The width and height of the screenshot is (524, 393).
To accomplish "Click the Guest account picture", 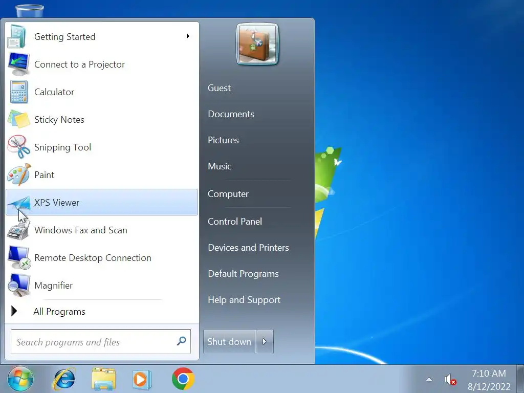I will [257, 44].
